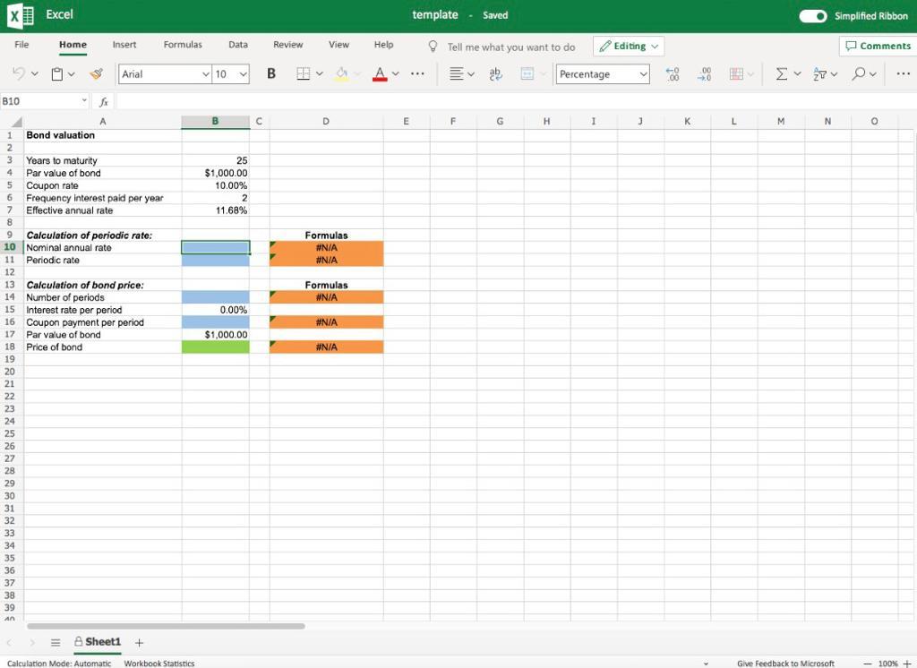Viewport: 917px width, 668px height.
Task: Click the Tell me lightbulb icon
Action: [433, 47]
